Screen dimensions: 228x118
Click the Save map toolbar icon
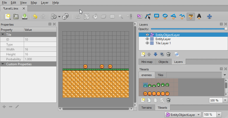pyautogui.click(x=25, y=17)
